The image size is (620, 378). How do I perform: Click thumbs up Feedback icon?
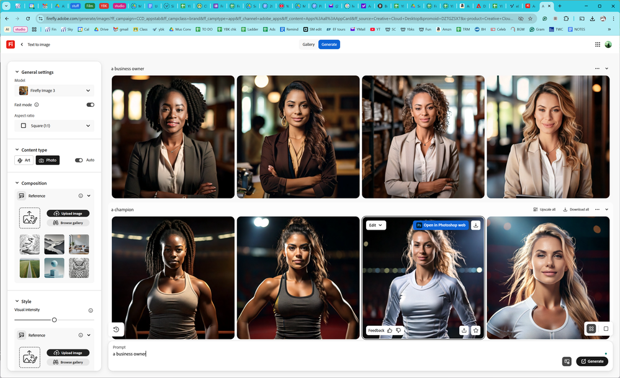click(390, 331)
